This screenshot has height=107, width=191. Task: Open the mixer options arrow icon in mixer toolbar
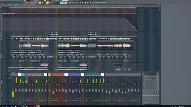[12, 72]
